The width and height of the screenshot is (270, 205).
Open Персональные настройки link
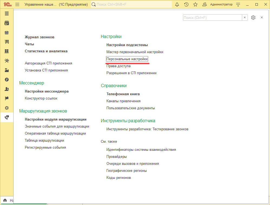point(127,59)
